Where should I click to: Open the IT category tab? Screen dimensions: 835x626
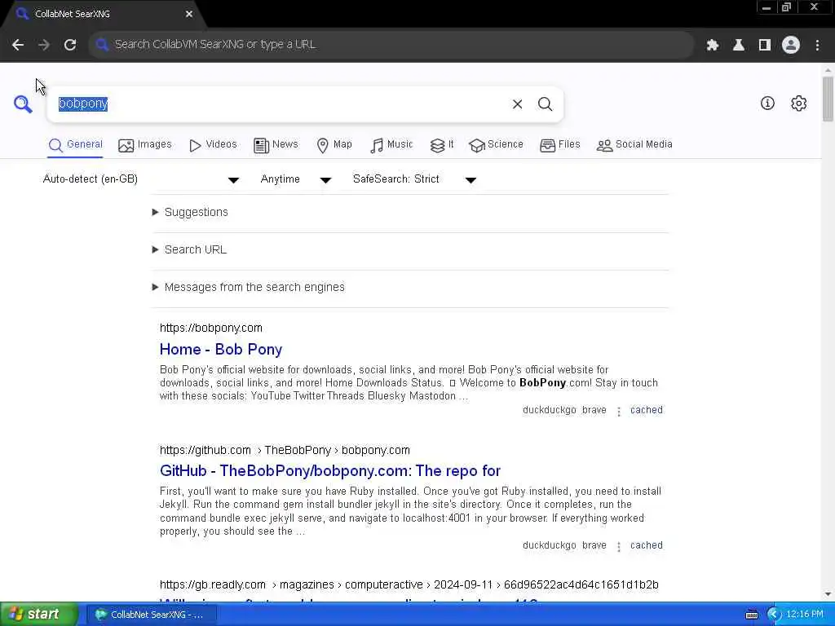pyautogui.click(x=442, y=145)
